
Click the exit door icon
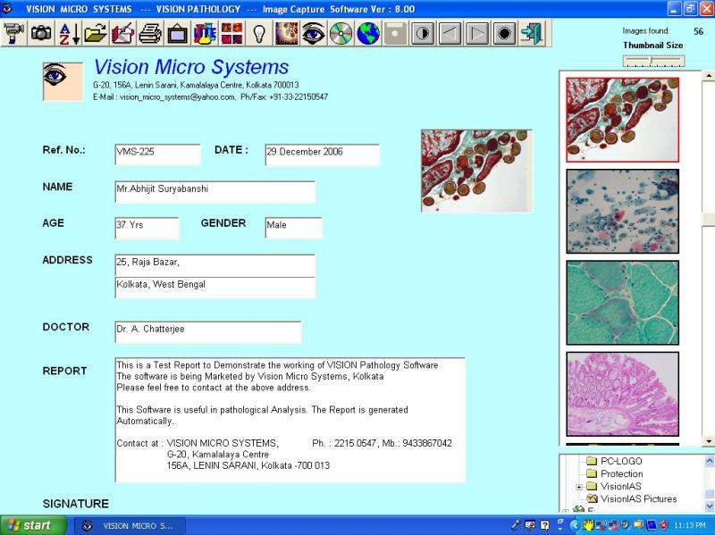[x=532, y=34]
